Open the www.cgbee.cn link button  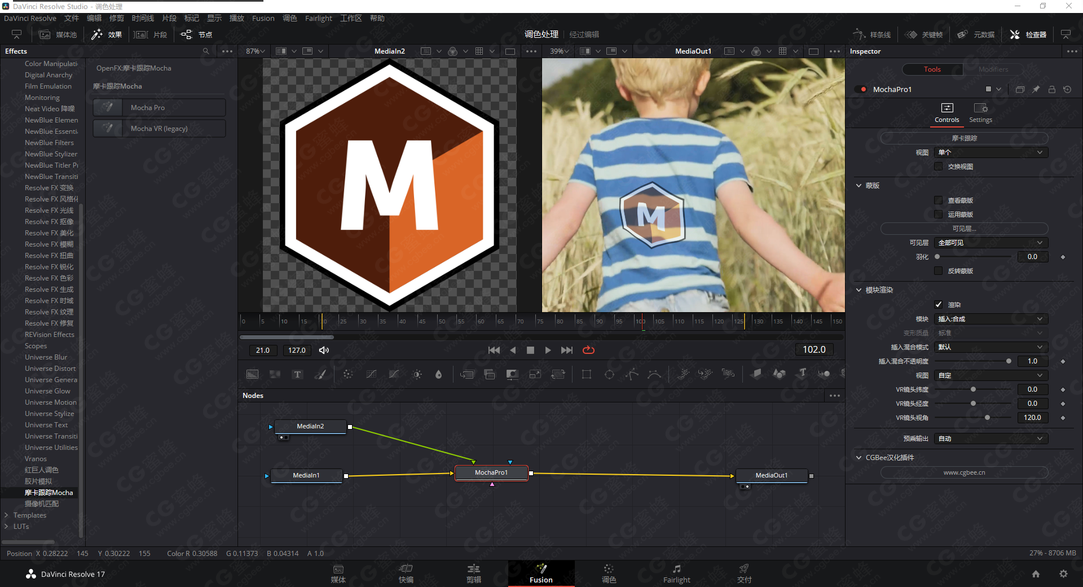[x=964, y=472]
